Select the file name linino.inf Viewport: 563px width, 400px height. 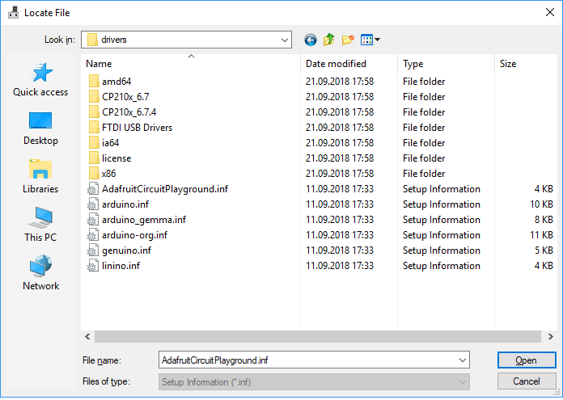click(x=121, y=266)
